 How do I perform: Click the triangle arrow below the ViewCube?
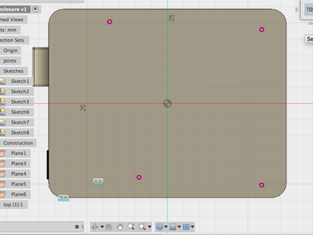pos(310,23)
